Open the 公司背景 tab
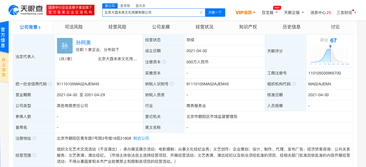366x167 pixels. (x=30, y=27)
